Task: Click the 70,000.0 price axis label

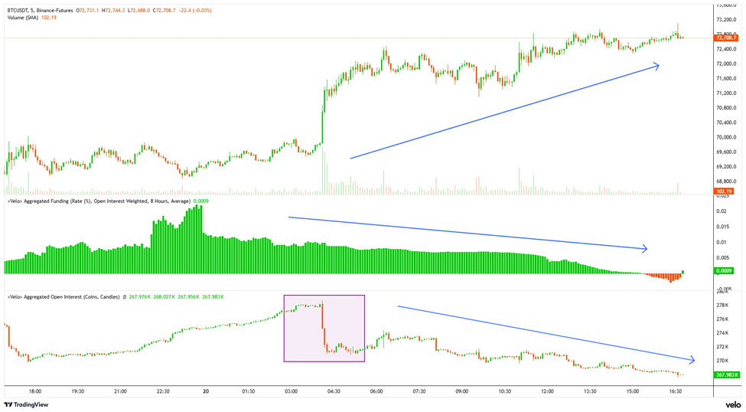Action: click(x=726, y=138)
